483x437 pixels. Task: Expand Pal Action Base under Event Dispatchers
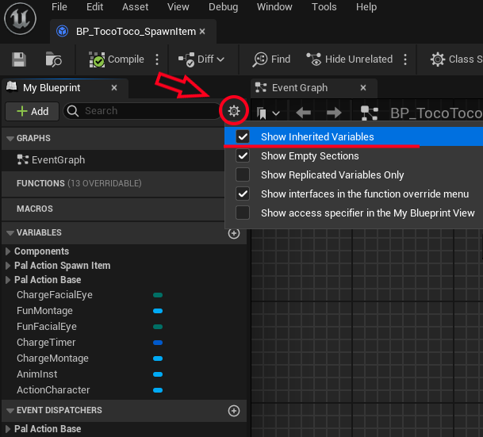8,429
